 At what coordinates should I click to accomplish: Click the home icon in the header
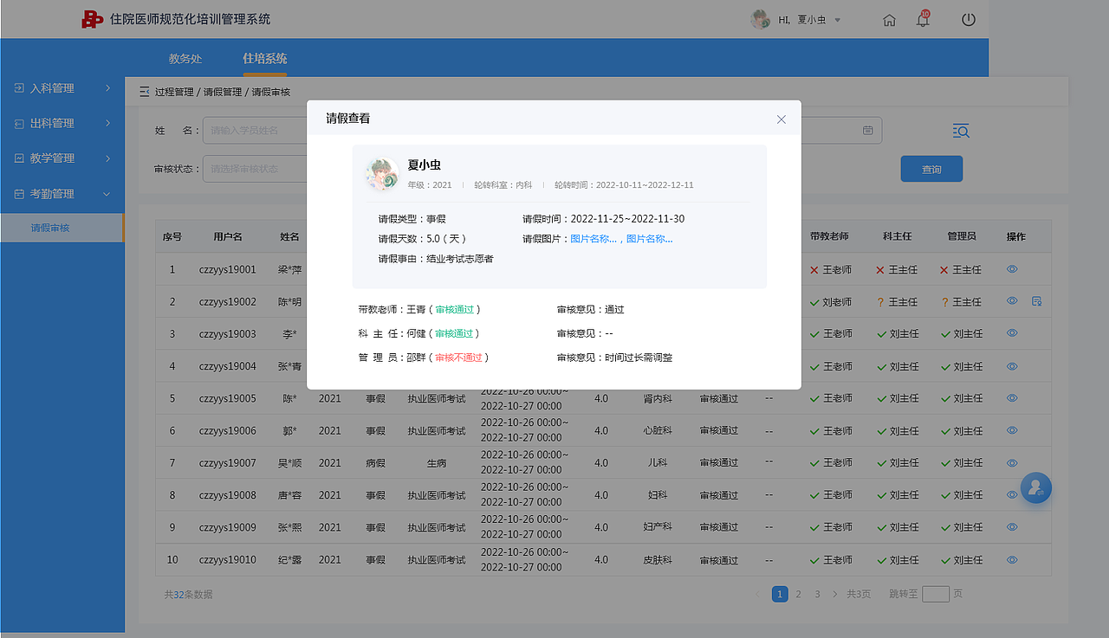(x=889, y=20)
